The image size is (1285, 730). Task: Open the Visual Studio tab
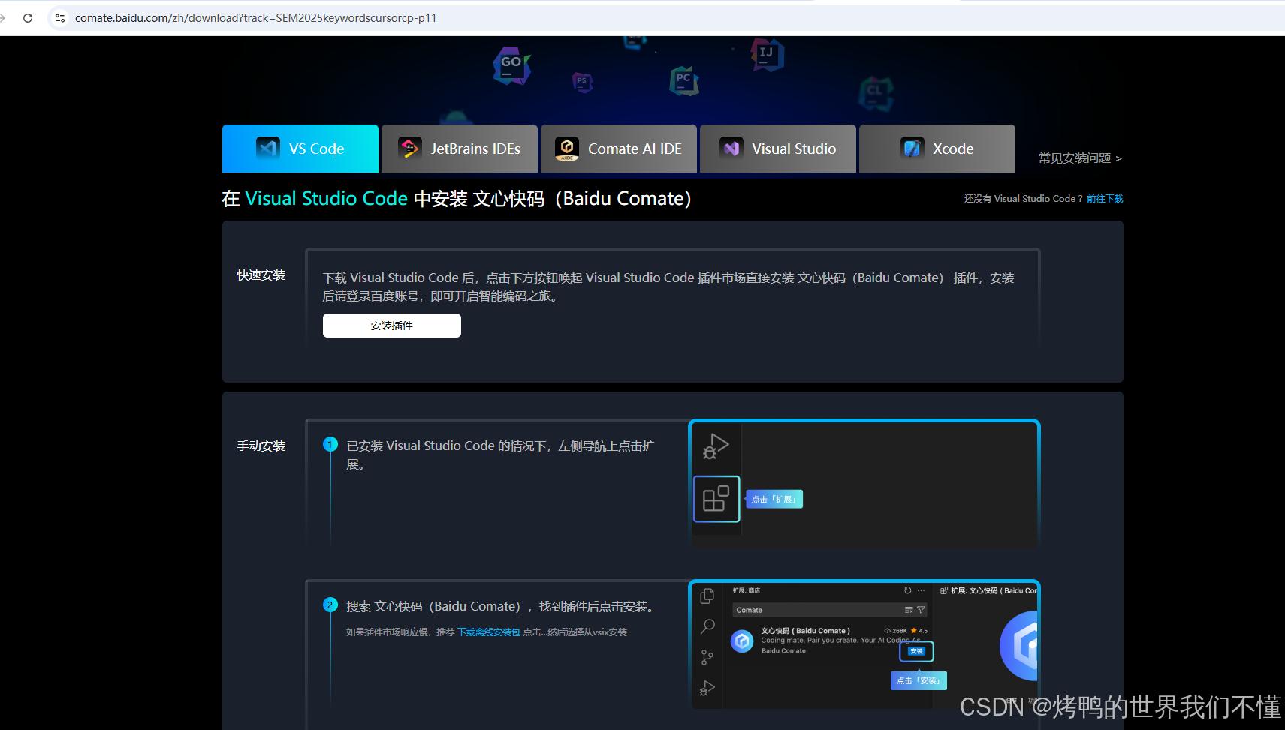click(x=778, y=149)
